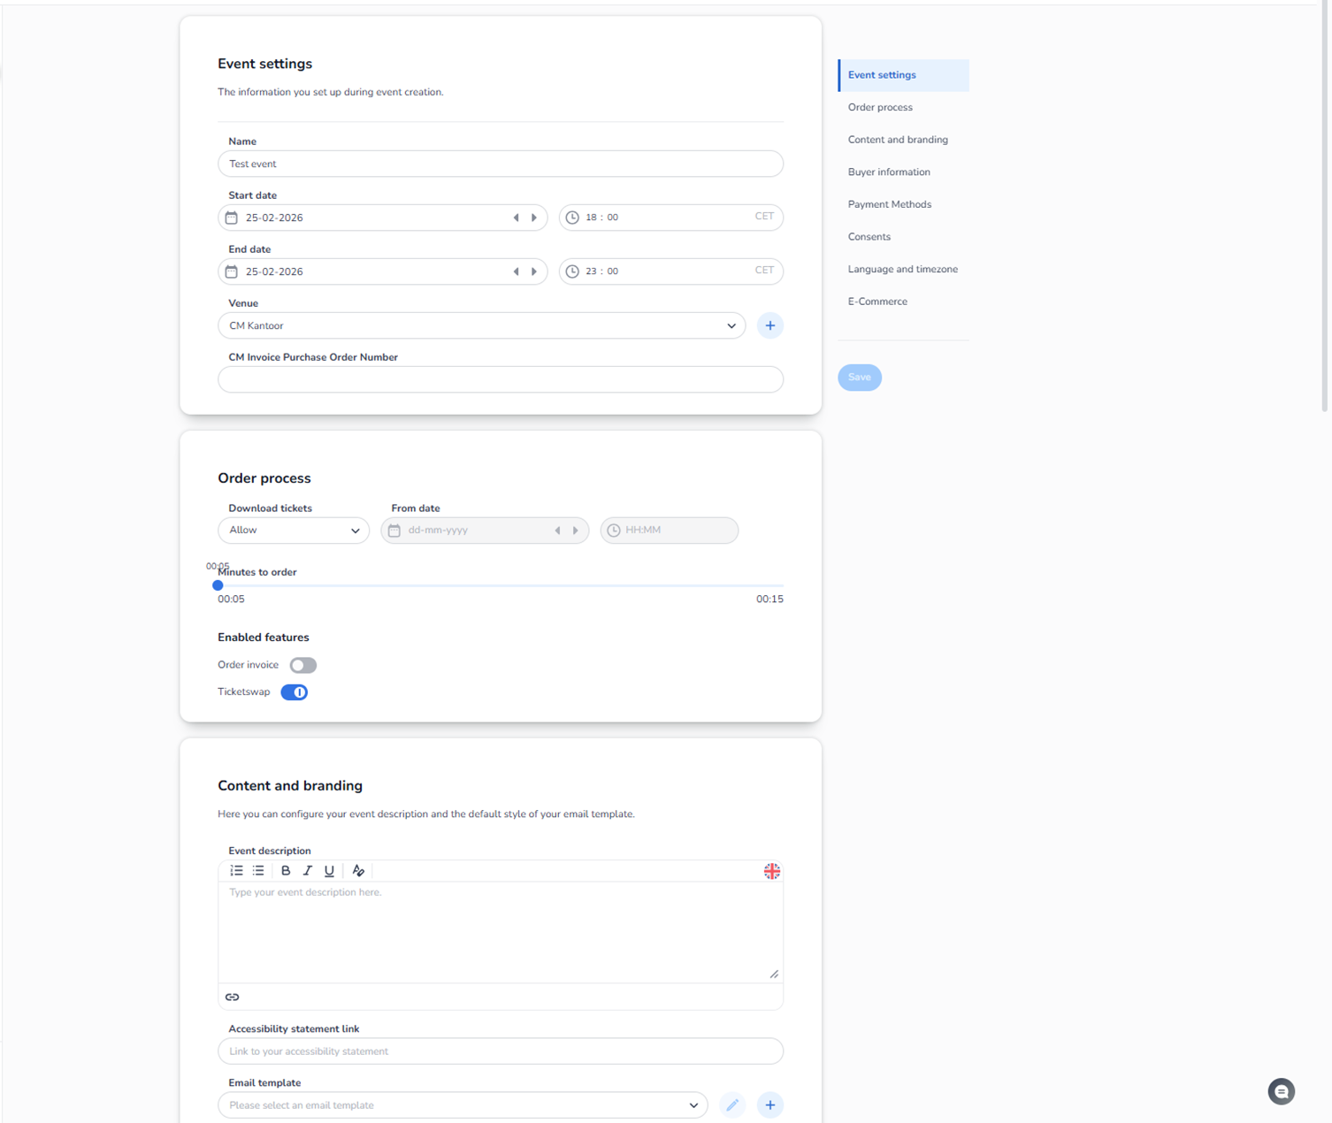Expand the Venue dropdown
Screen dimensions: 1332x1123
(481, 325)
